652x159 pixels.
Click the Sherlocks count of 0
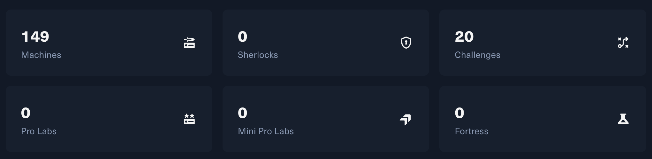pos(243,37)
